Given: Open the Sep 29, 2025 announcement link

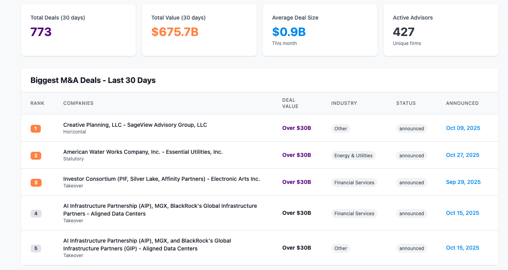Looking at the screenshot, I should tap(463, 182).
